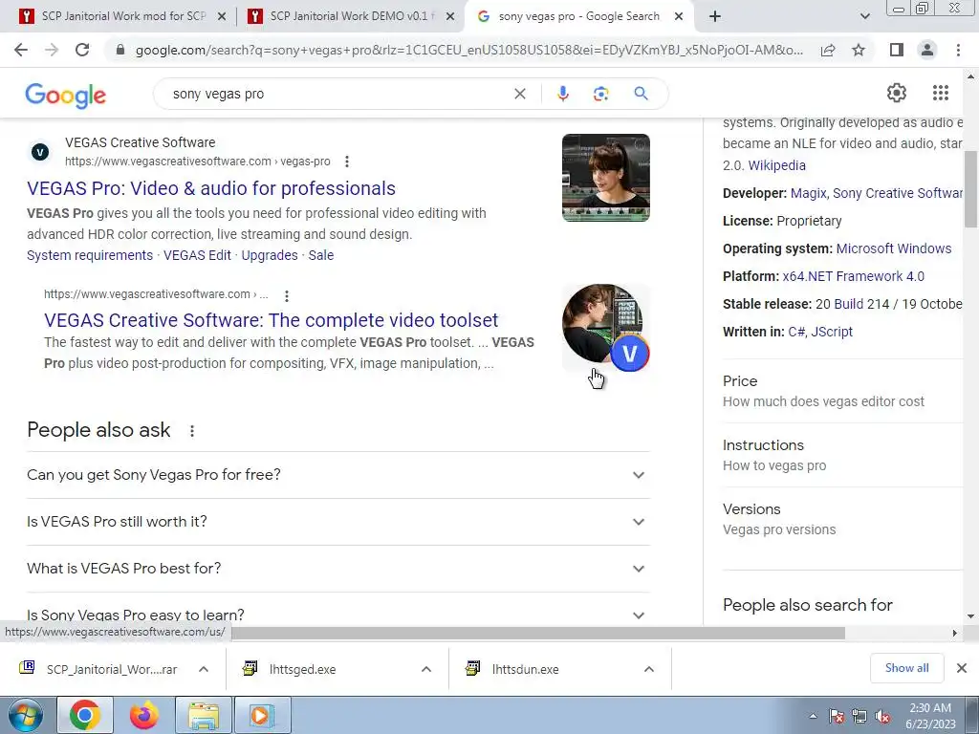Open the Wikipedia source link
This screenshot has width=979, height=734.
pyautogui.click(x=776, y=165)
